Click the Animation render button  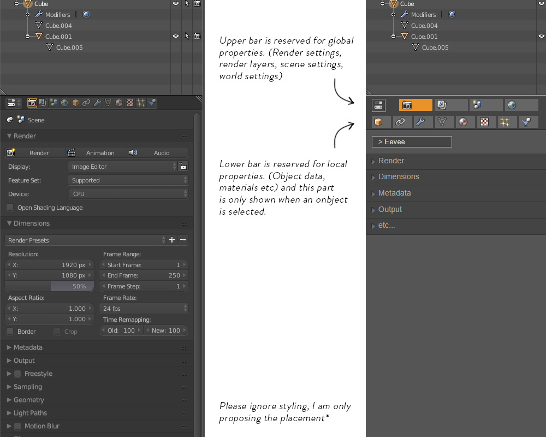(x=96, y=152)
